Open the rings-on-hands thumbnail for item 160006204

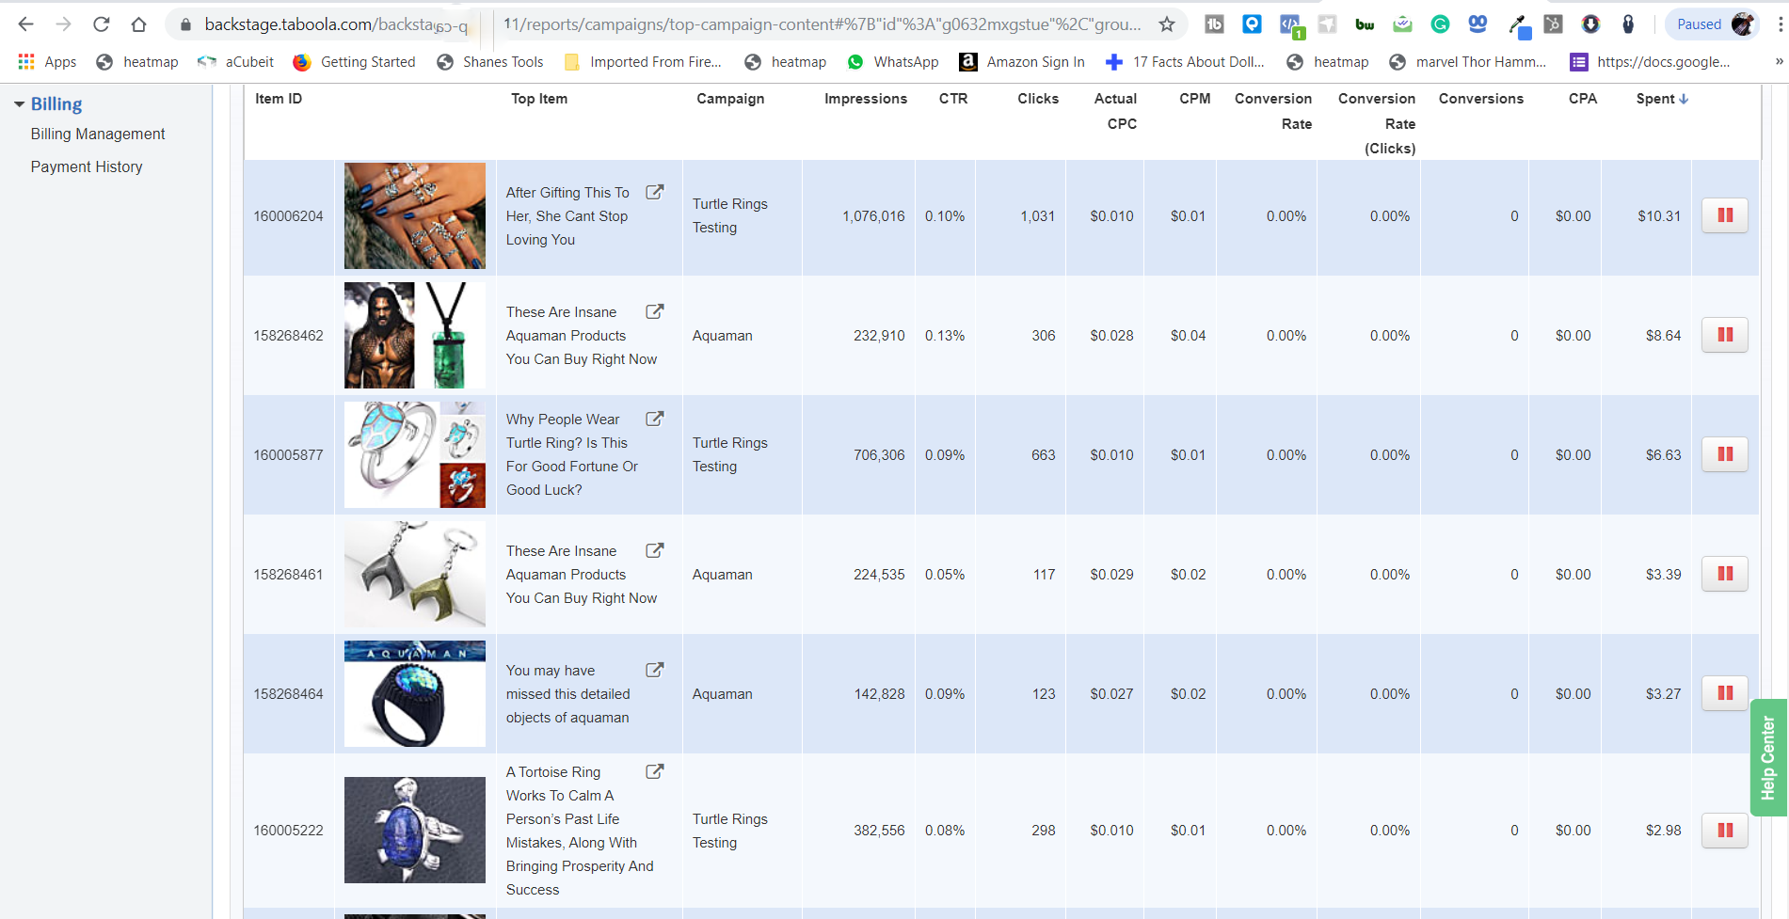(x=415, y=215)
